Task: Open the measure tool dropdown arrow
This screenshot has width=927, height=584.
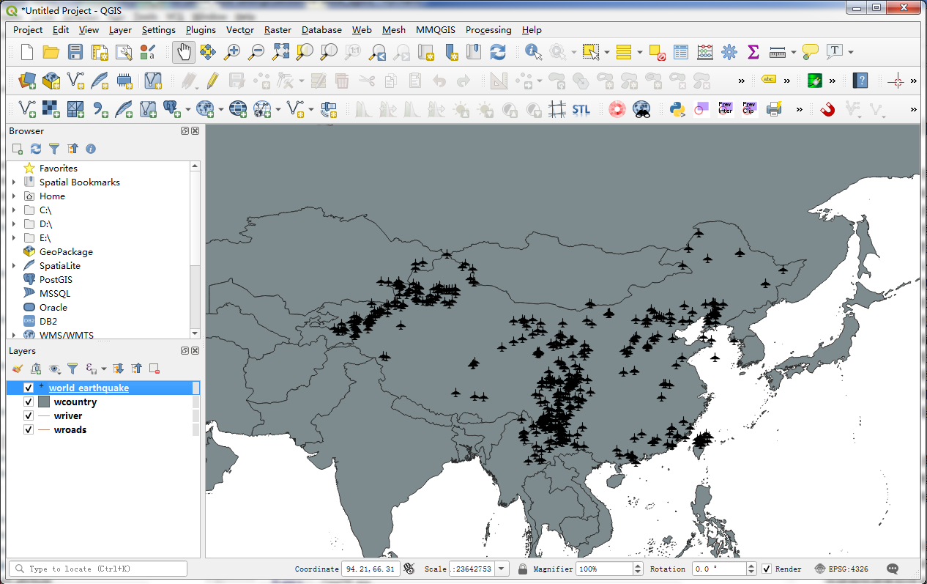Action: coord(793,52)
